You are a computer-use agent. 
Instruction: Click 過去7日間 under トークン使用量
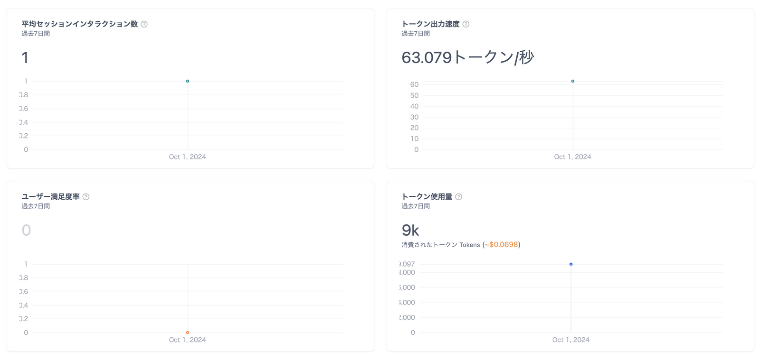pyautogui.click(x=416, y=206)
